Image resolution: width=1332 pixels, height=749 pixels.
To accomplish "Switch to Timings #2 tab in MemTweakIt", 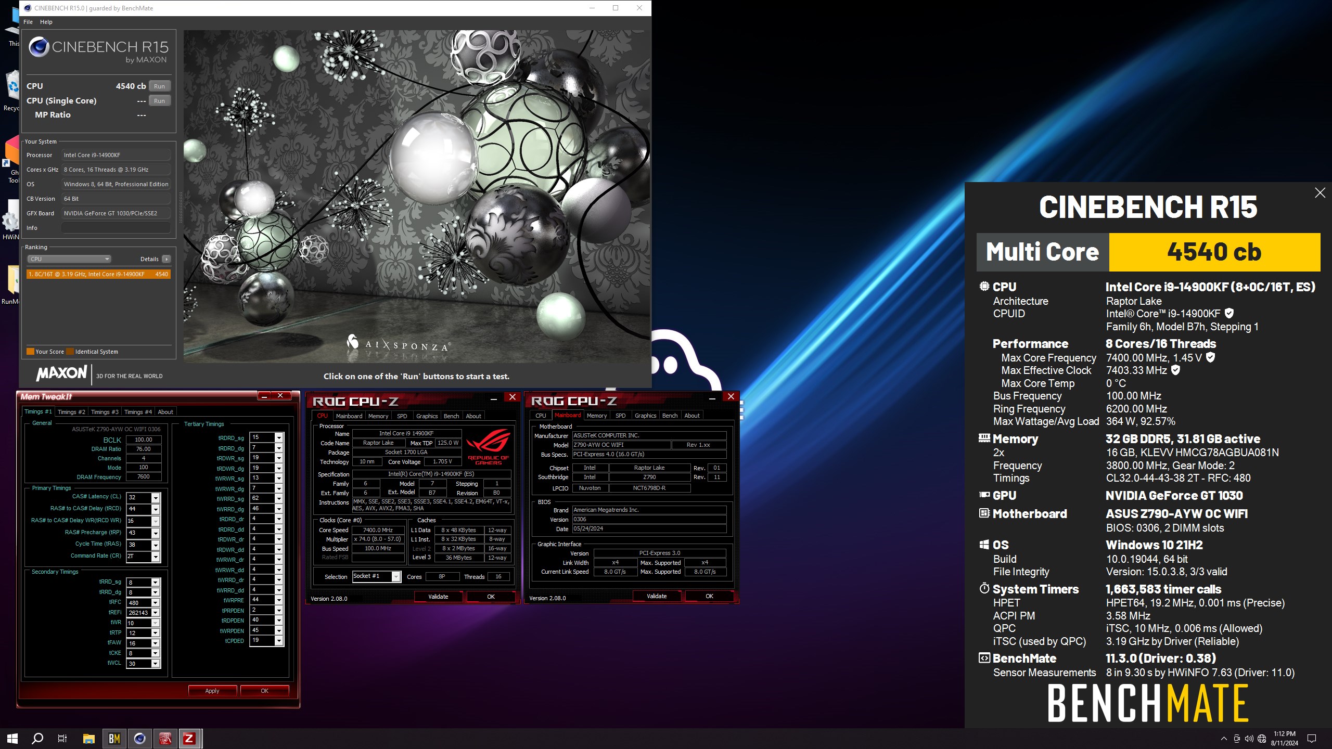I will pos(71,412).
